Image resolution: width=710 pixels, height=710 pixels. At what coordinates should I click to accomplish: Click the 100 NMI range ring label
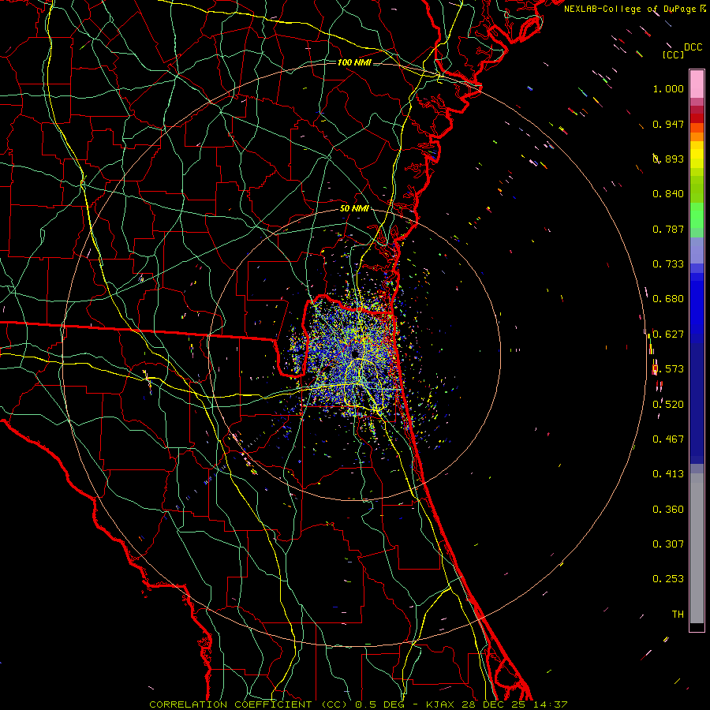[354, 62]
